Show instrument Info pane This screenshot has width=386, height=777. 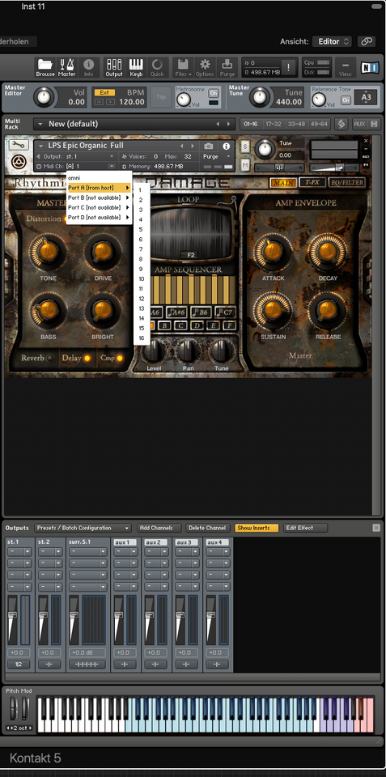[x=89, y=67]
